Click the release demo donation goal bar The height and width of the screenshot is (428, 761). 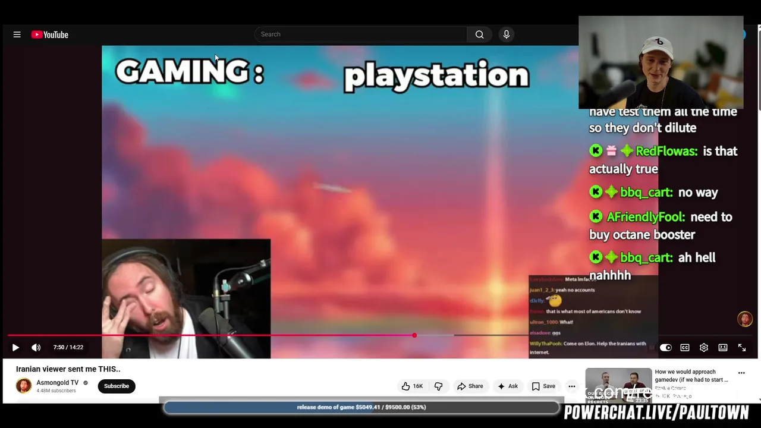(x=361, y=407)
